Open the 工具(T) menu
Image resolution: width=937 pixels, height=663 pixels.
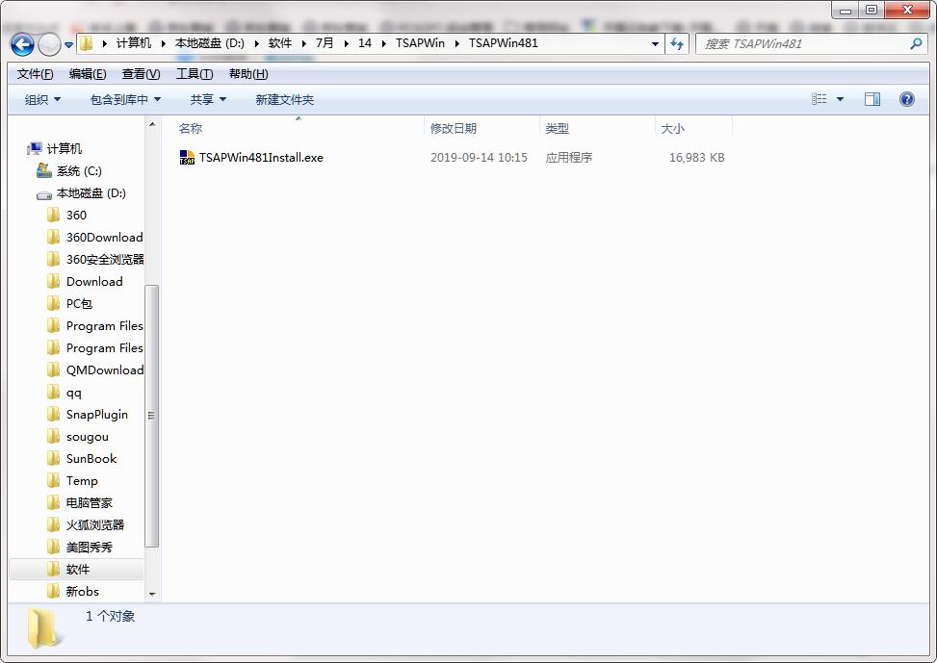coord(194,74)
